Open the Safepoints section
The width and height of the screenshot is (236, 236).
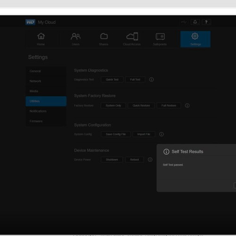click(160, 39)
